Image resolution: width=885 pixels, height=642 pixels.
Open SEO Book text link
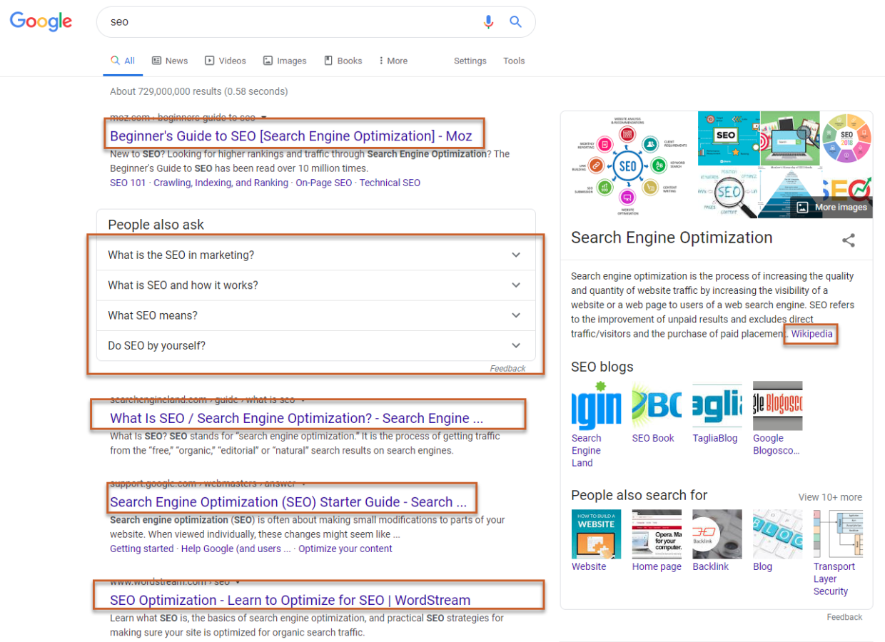[653, 438]
